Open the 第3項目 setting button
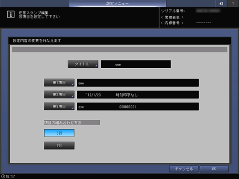The image size is (239, 179). 59,107
